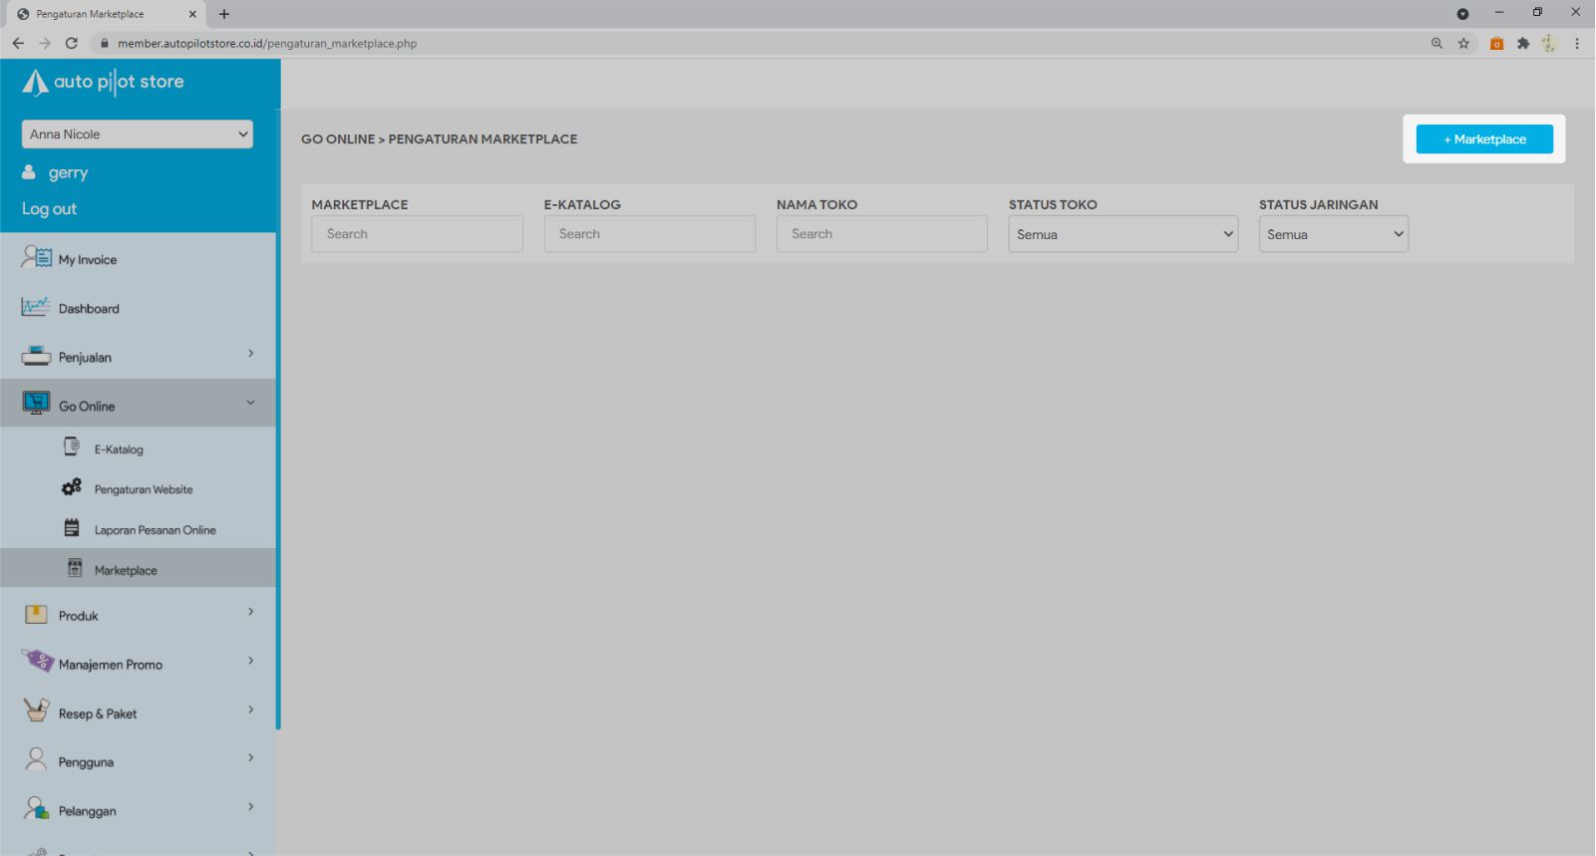This screenshot has height=856, width=1596.
Task: Click the My Invoice sidebar icon
Action: (36, 258)
